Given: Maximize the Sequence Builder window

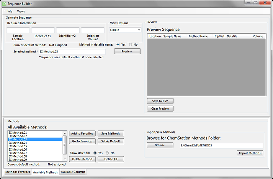Looking at the screenshot, I should pyautogui.click(x=255, y=3).
